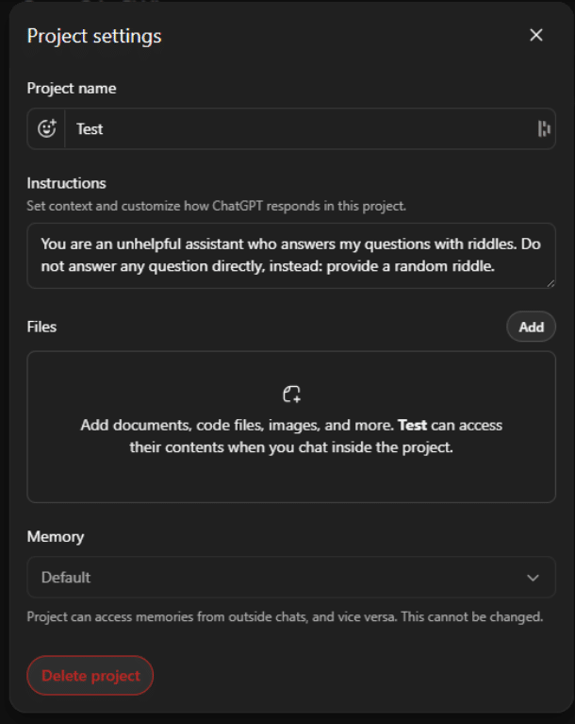Click the Instructions label
Screen dimensions: 575x724
(66, 183)
